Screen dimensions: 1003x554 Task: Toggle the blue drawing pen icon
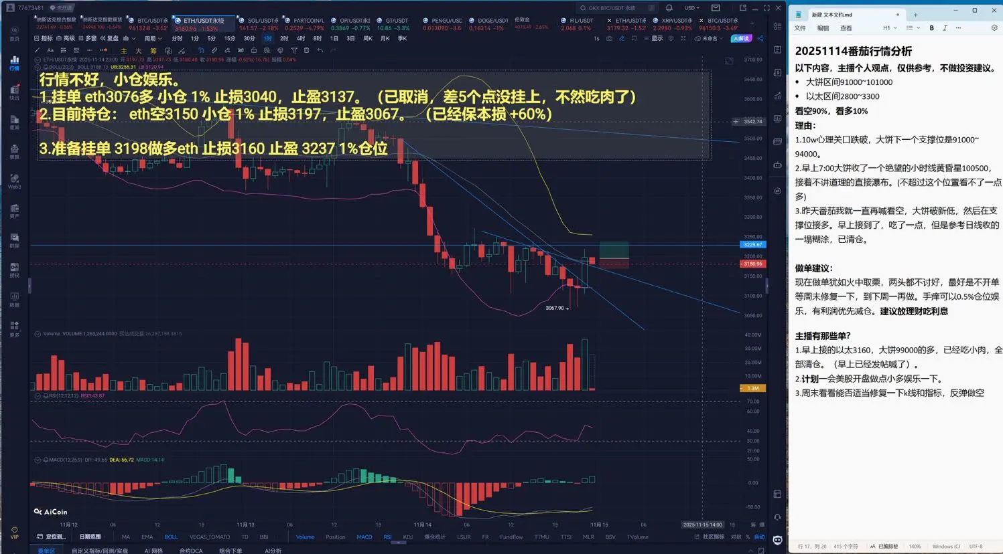click(622, 38)
